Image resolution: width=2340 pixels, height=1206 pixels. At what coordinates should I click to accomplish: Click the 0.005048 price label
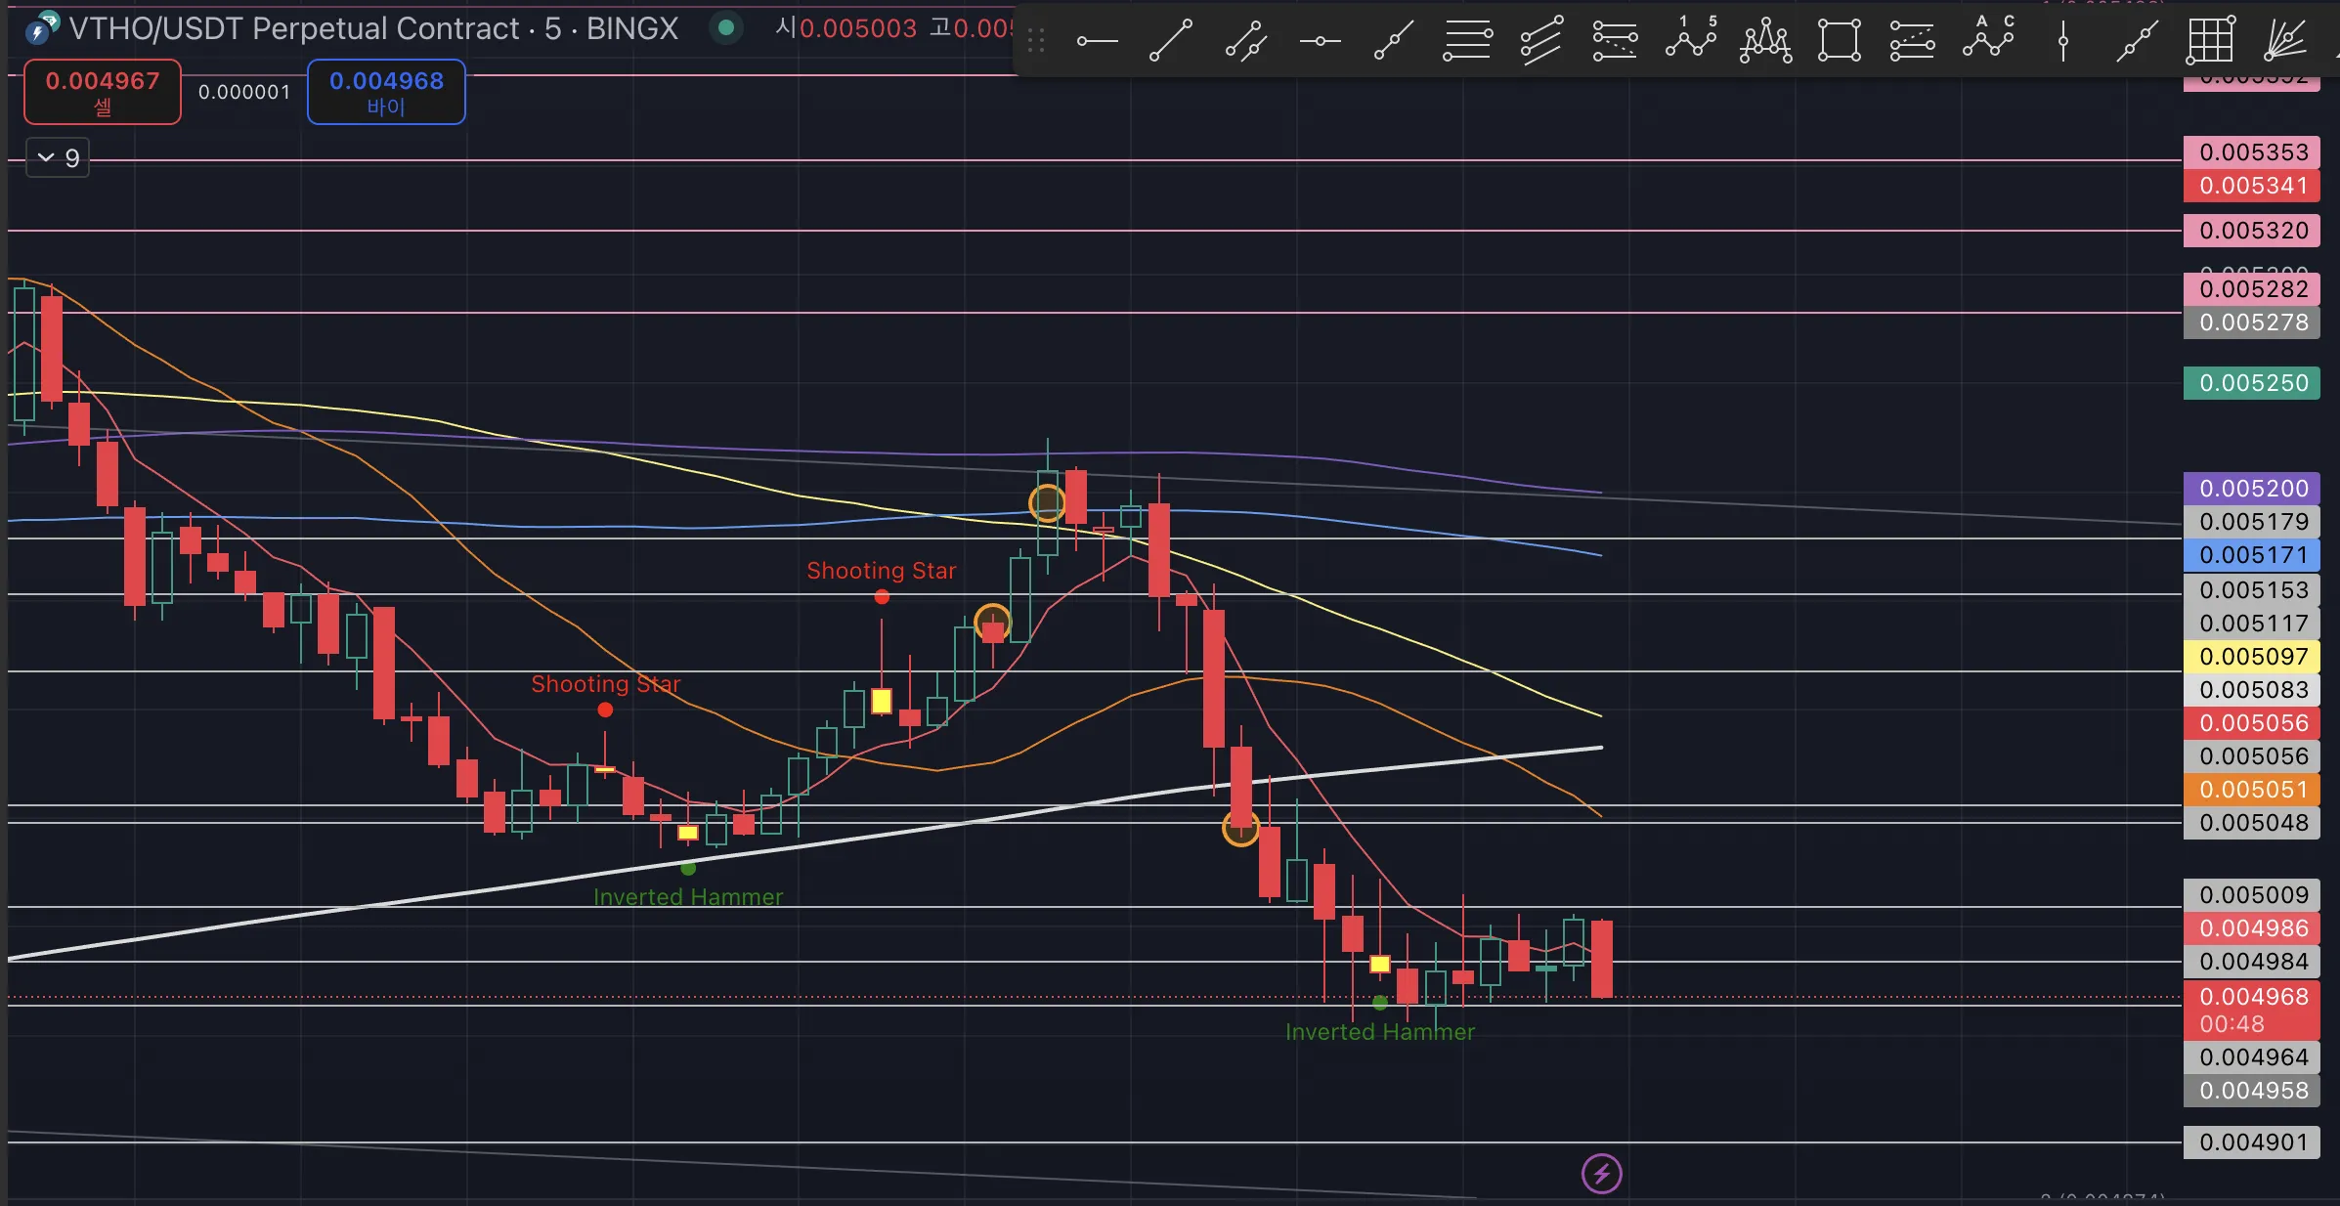click(2252, 823)
